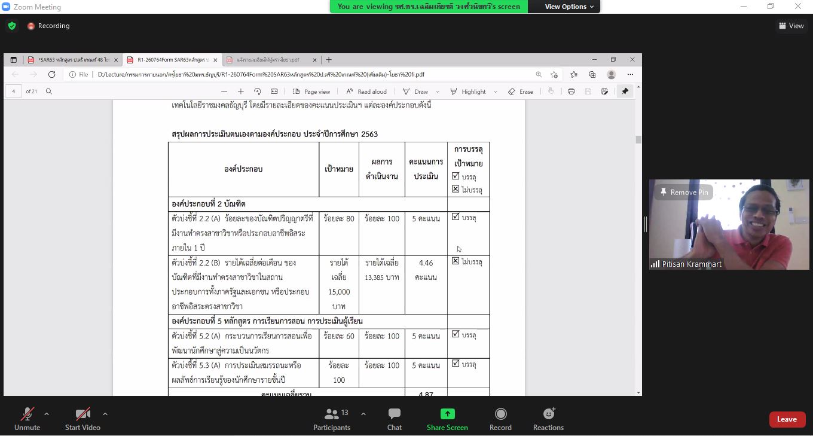This screenshot has height=436, width=813.
Task: Expand the arrow next to Participants
Action: 363,414
